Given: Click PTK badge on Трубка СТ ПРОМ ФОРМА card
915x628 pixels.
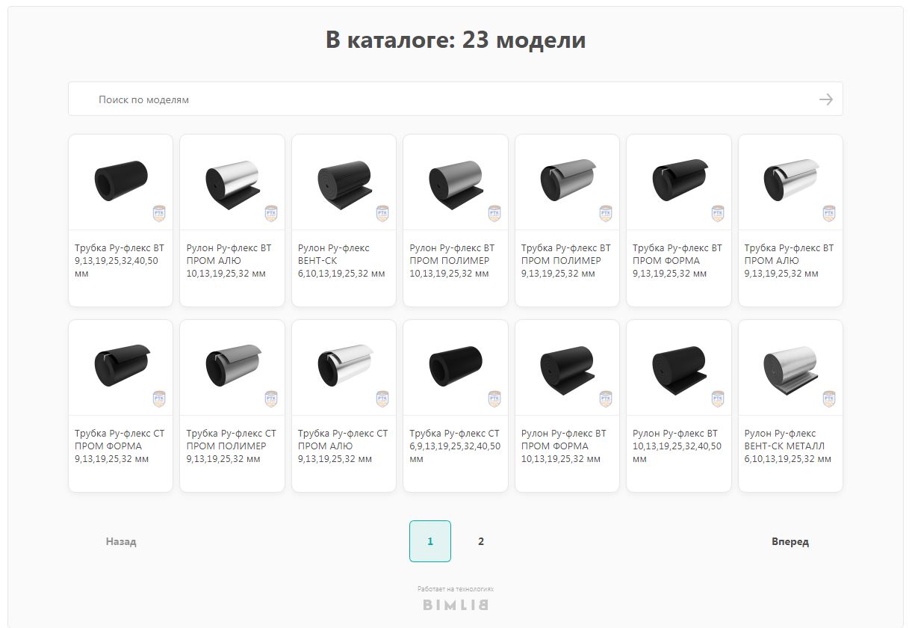Looking at the screenshot, I should coord(159,399).
